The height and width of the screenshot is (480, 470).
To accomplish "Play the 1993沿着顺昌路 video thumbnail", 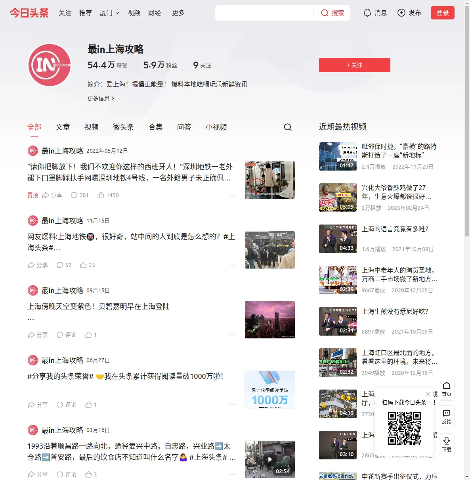I will coord(270,459).
